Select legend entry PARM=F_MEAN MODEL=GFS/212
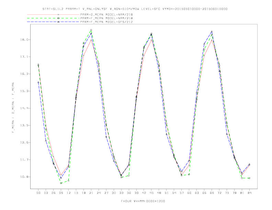Viewport: 272px width, 210px height. point(106,22)
